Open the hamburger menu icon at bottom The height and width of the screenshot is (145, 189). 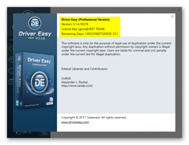pos(45,133)
